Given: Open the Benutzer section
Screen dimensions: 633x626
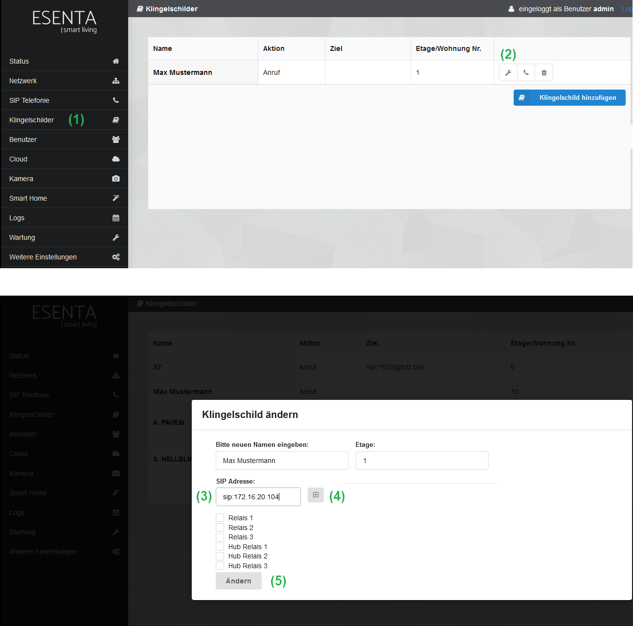Looking at the screenshot, I should [65, 139].
